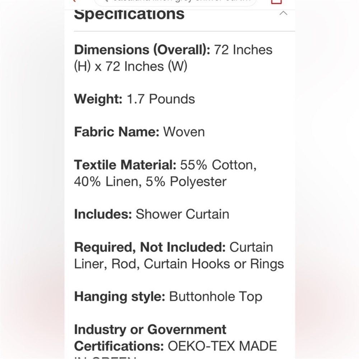Select the Includes label

pyautogui.click(x=103, y=214)
